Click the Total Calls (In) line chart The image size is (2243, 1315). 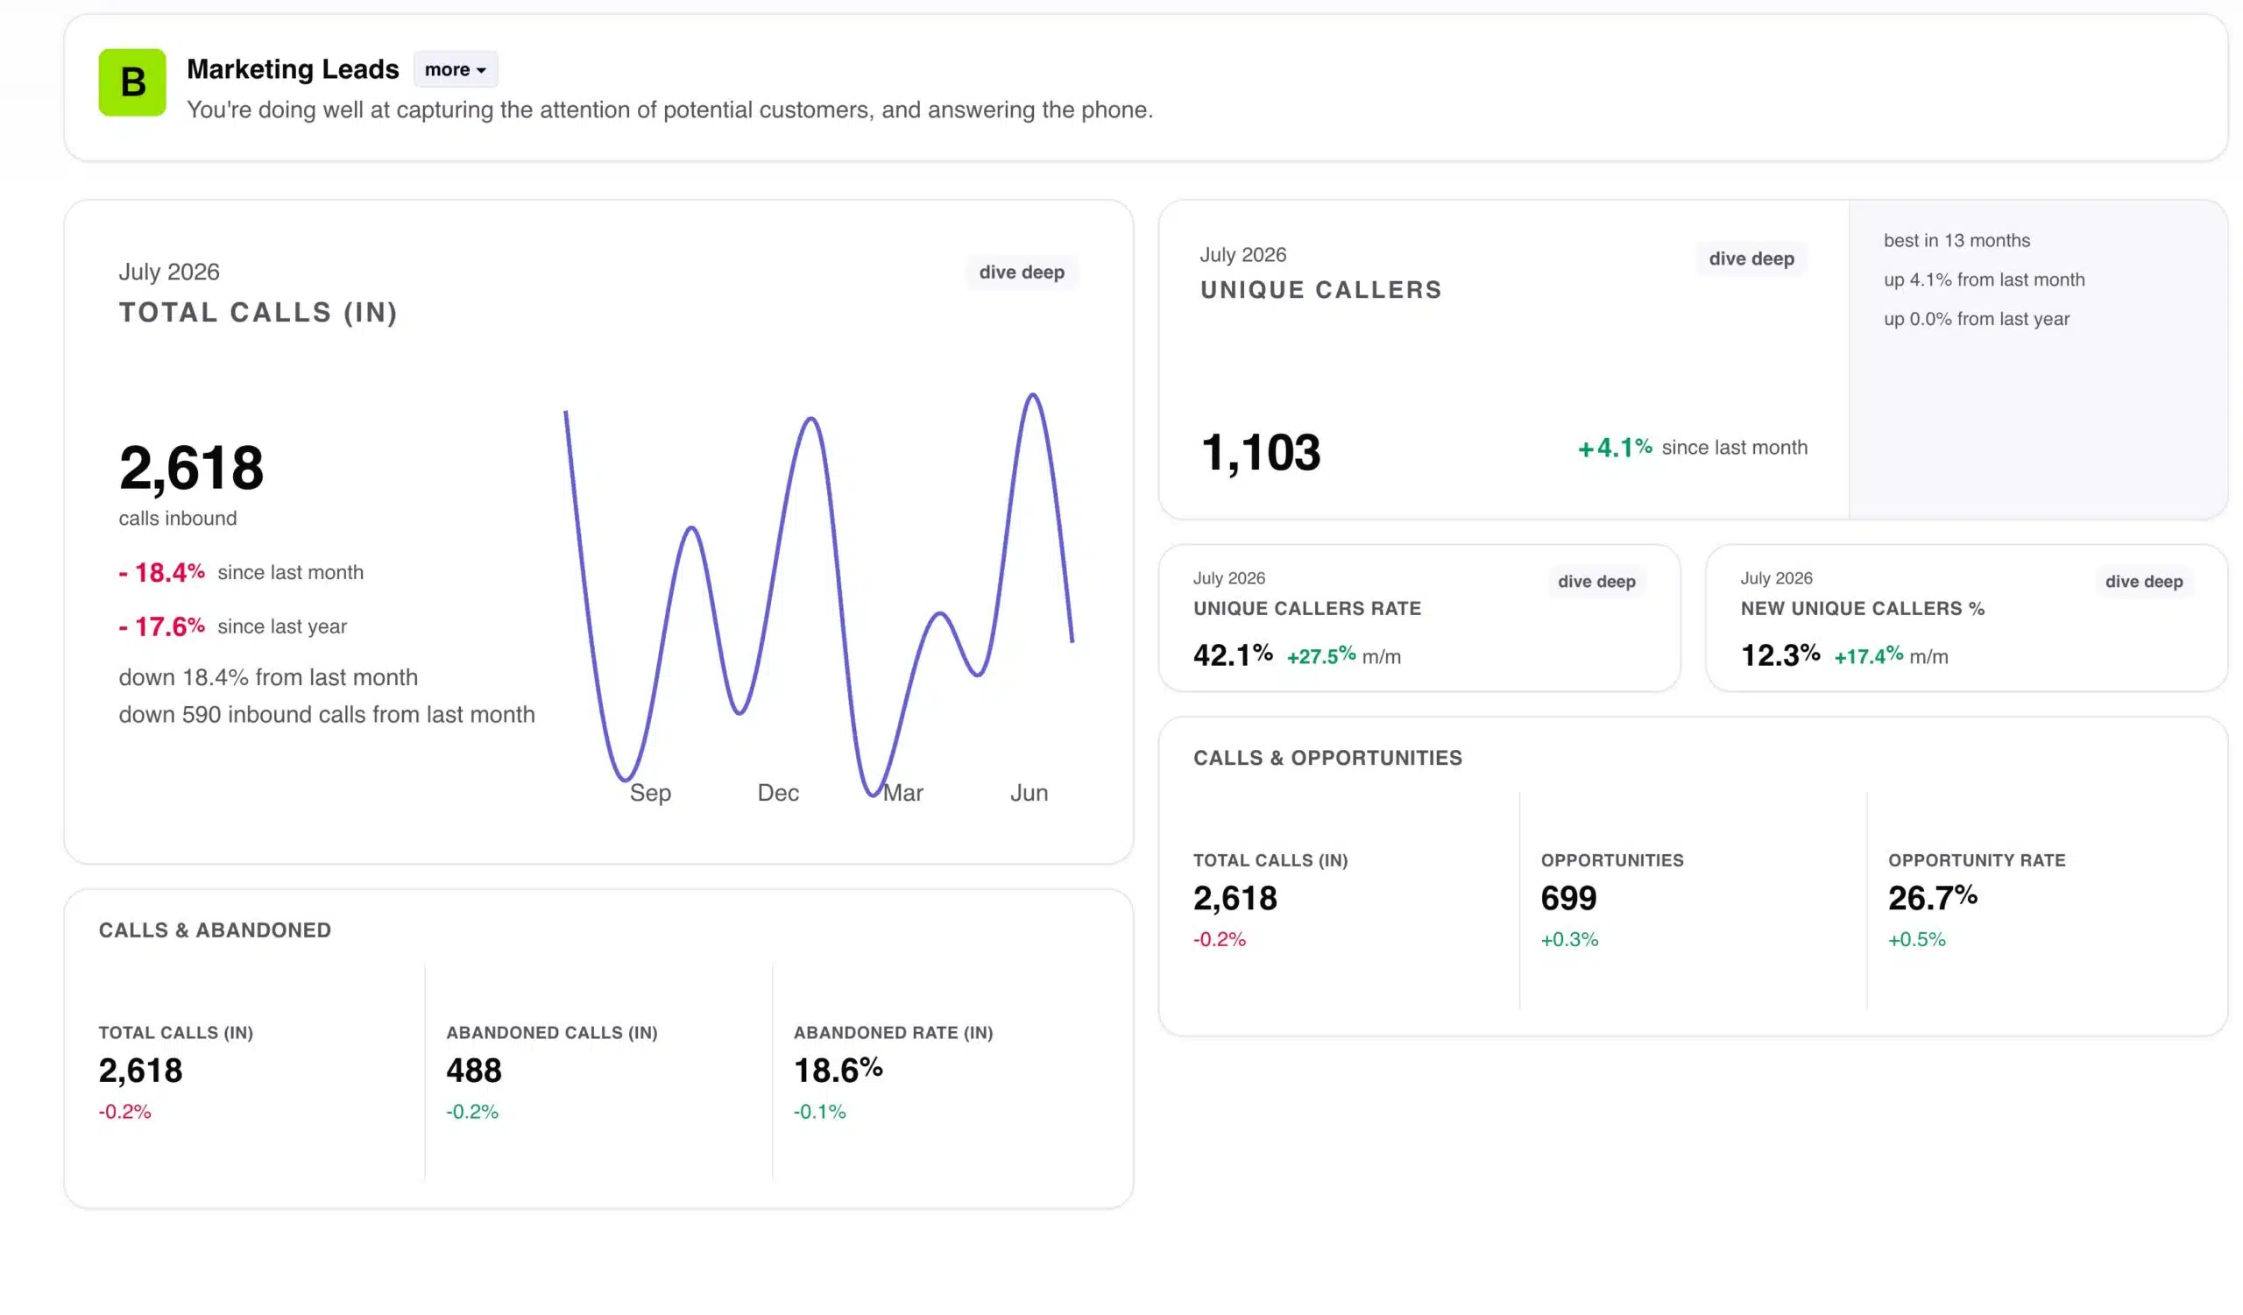[x=819, y=594]
